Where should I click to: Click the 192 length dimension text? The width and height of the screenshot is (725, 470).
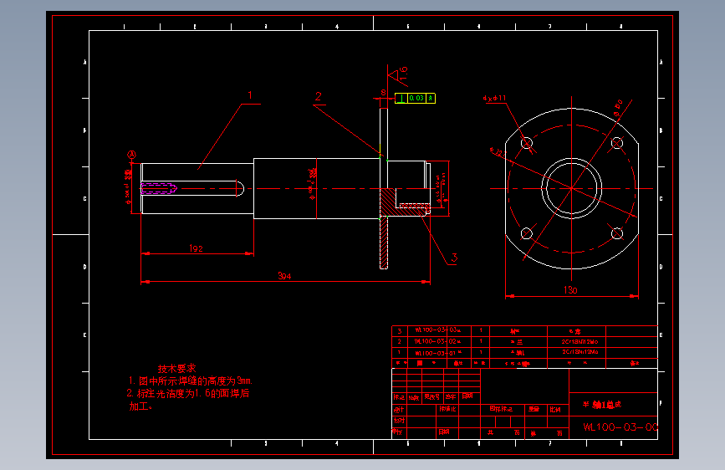tap(196, 248)
